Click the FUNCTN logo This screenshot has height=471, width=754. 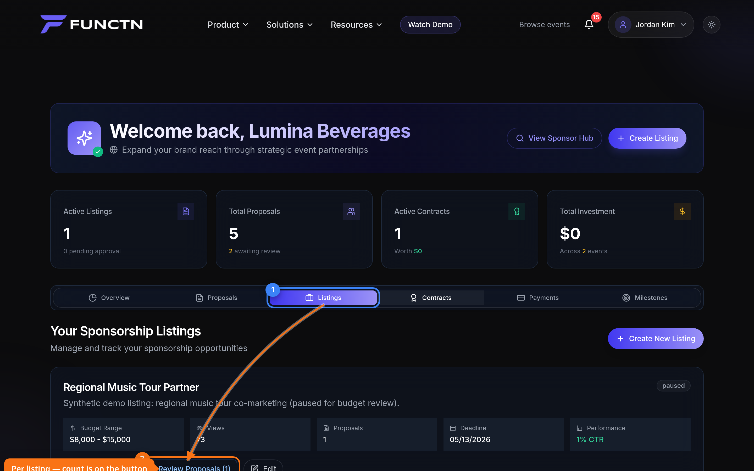coord(92,24)
